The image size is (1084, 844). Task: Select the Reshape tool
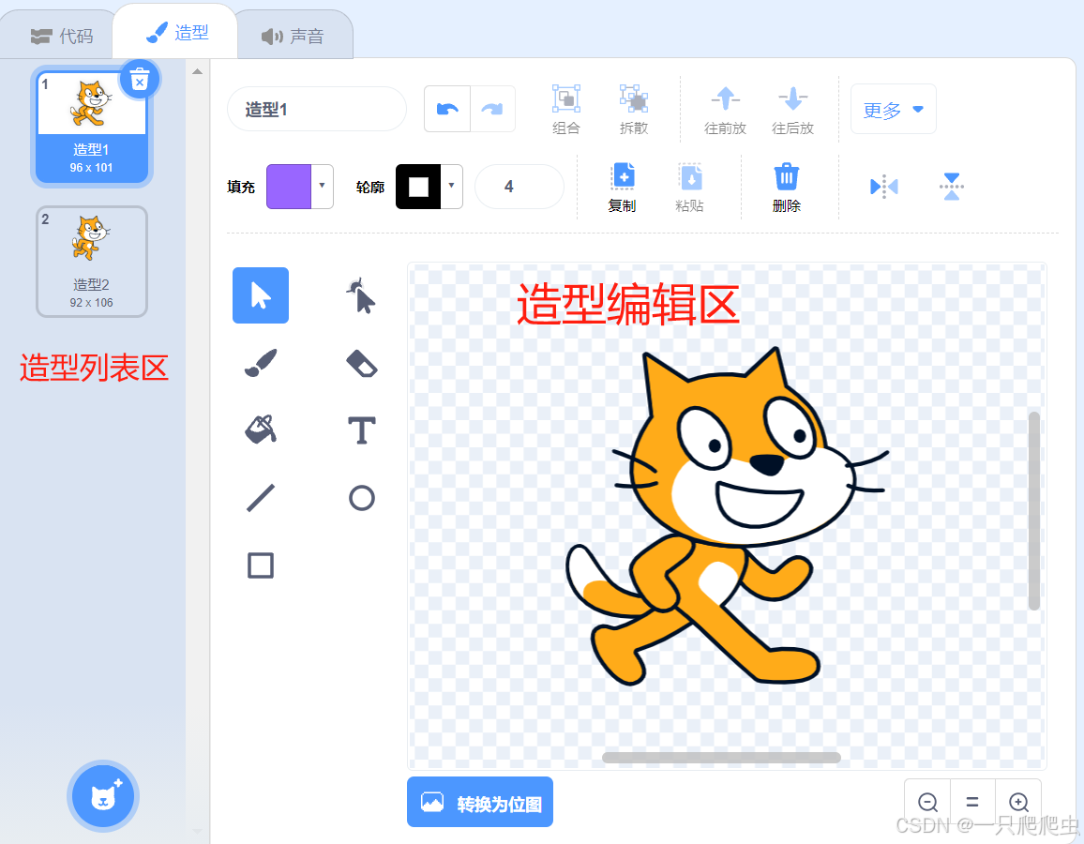[361, 295]
